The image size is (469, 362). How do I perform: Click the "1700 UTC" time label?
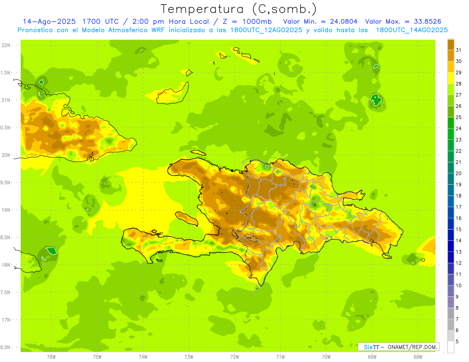(x=101, y=21)
